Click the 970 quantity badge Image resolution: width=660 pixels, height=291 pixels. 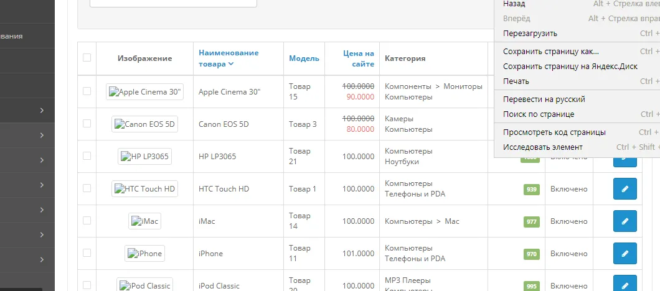[532, 254]
